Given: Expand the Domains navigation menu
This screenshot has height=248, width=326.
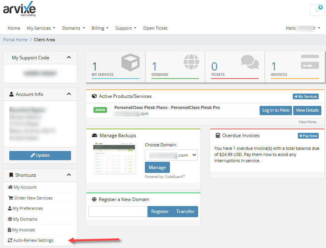Looking at the screenshot, I should (x=74, y=28).
